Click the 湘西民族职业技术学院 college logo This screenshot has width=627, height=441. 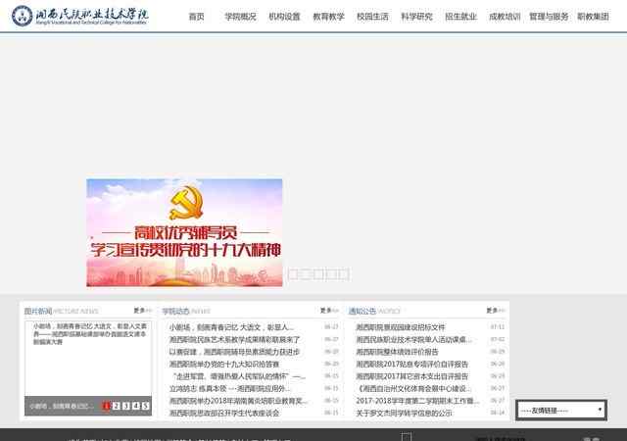[80, 16]
